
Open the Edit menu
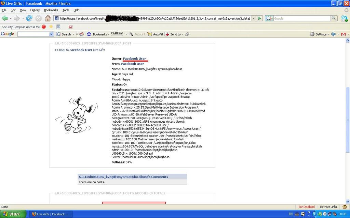13,10
